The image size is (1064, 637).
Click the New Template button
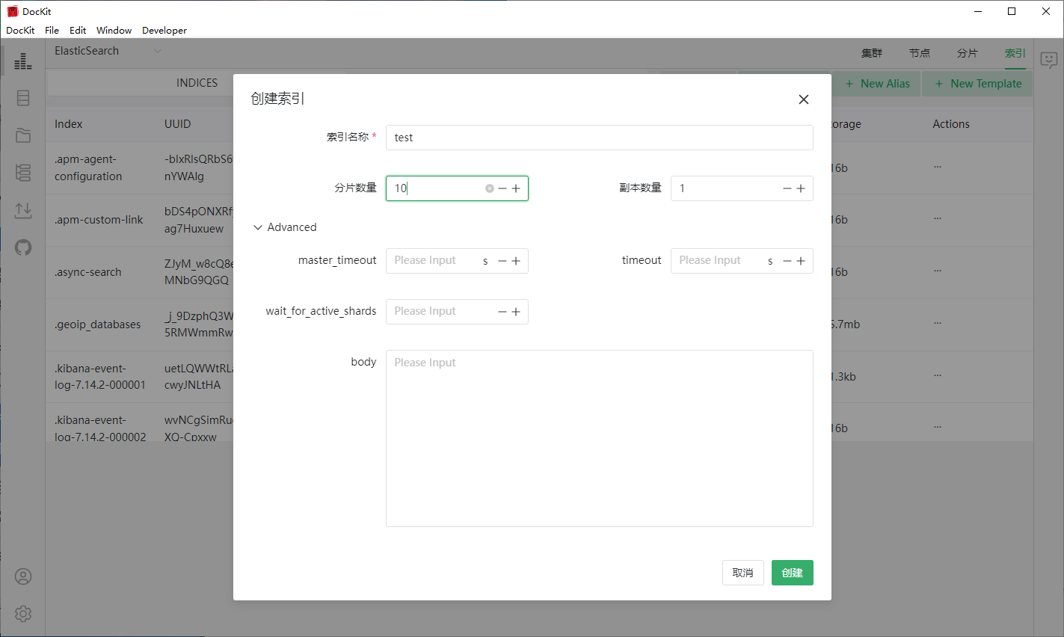tap(978, 84)
